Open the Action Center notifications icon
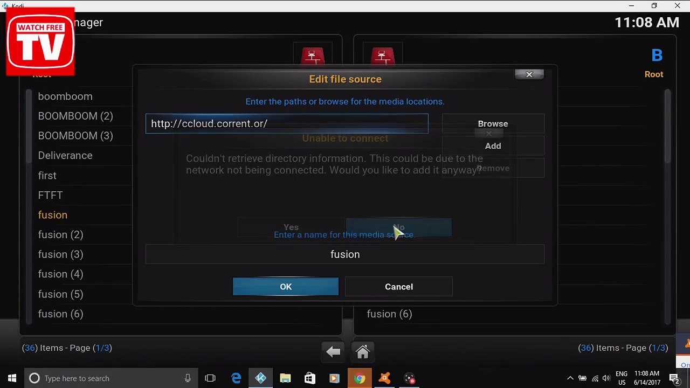690x388 pixels. (x=674, y=378)
